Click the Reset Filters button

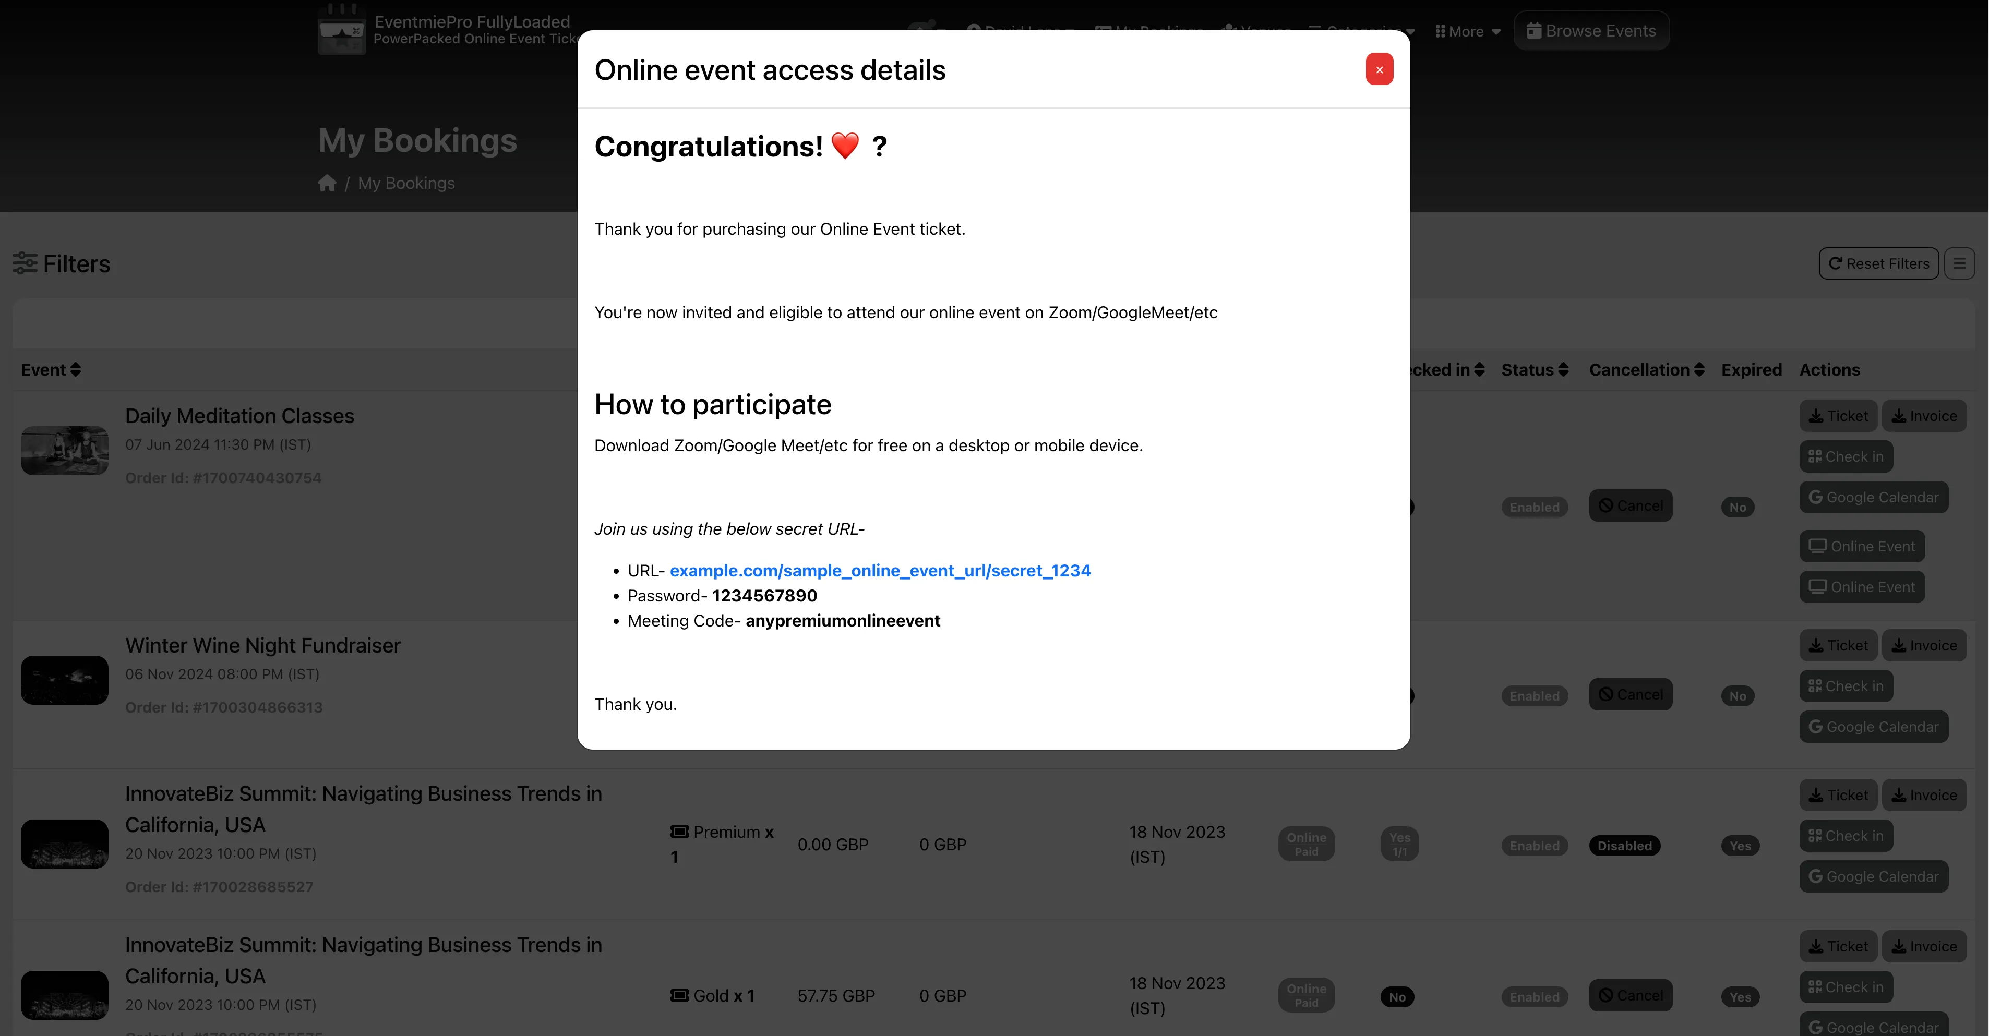1878,263
